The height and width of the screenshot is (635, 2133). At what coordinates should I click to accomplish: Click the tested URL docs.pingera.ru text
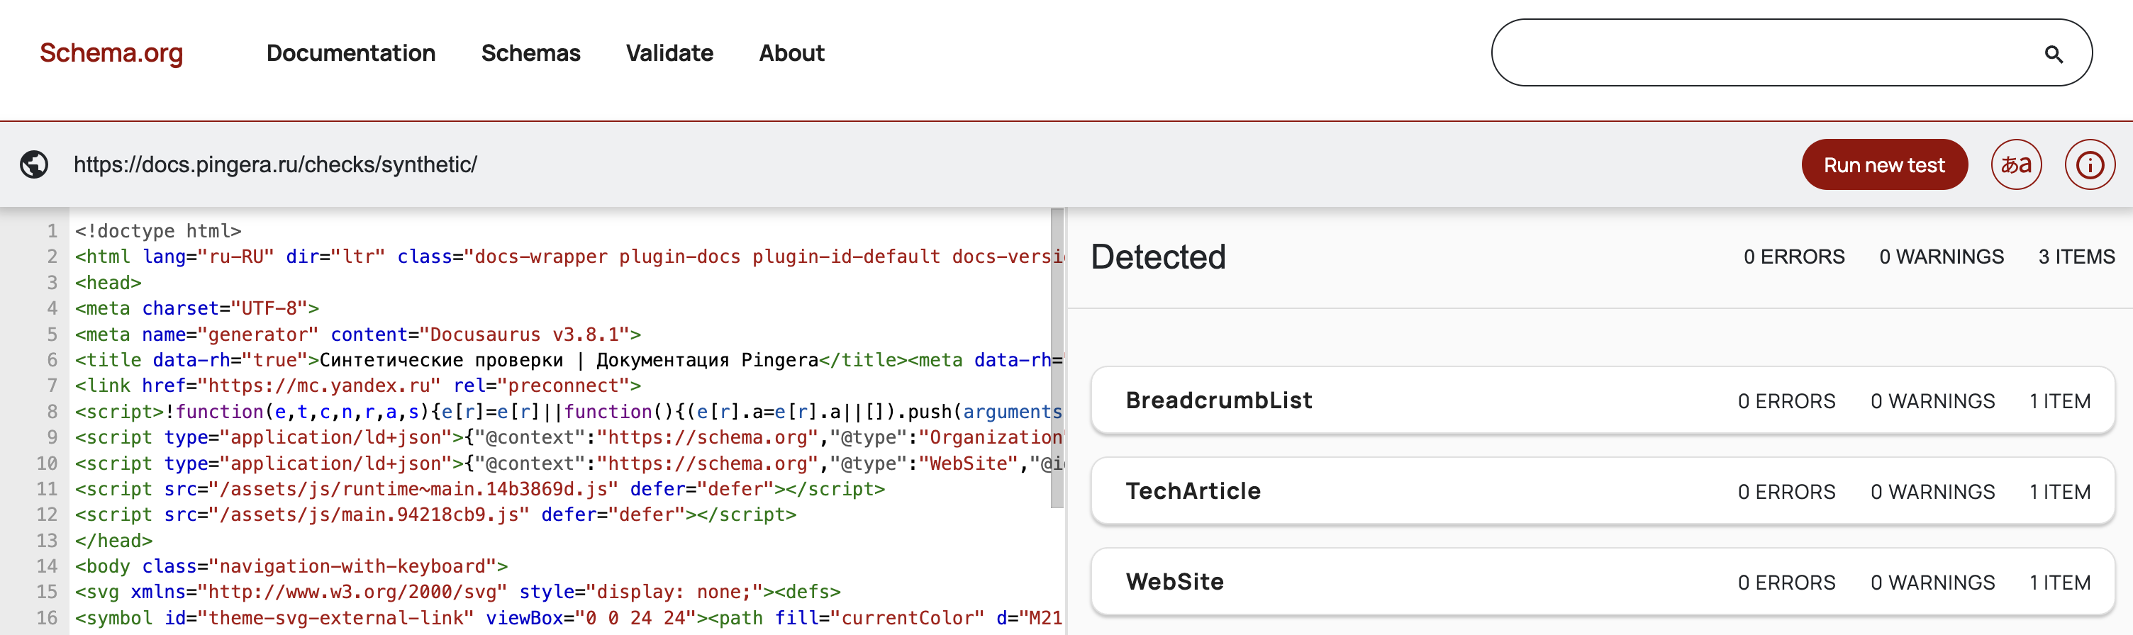[x=275, y=164]
